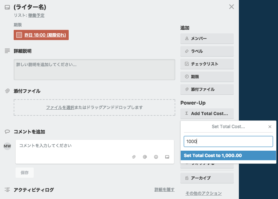278x199 pixels.
Task: Toggle the description icon next to 詳細説明
Action: pyautogui.click(x=7, y=51)
